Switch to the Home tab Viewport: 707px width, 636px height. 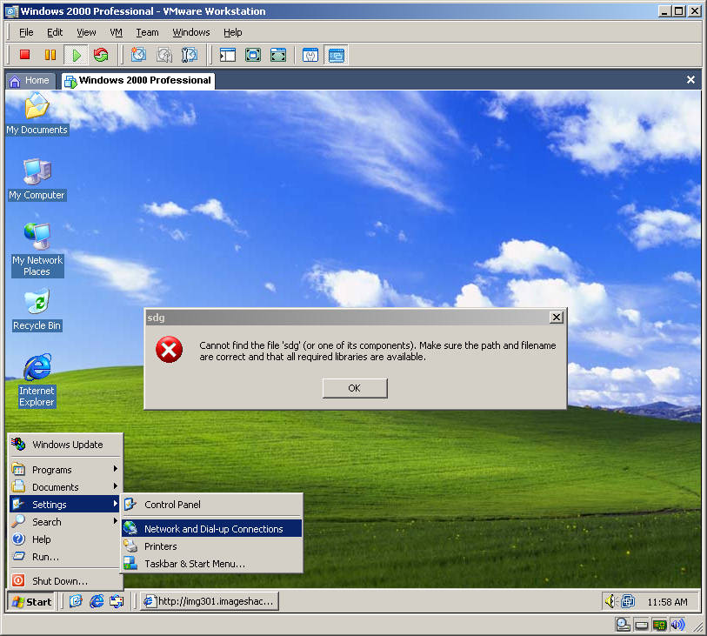point(30,81)
